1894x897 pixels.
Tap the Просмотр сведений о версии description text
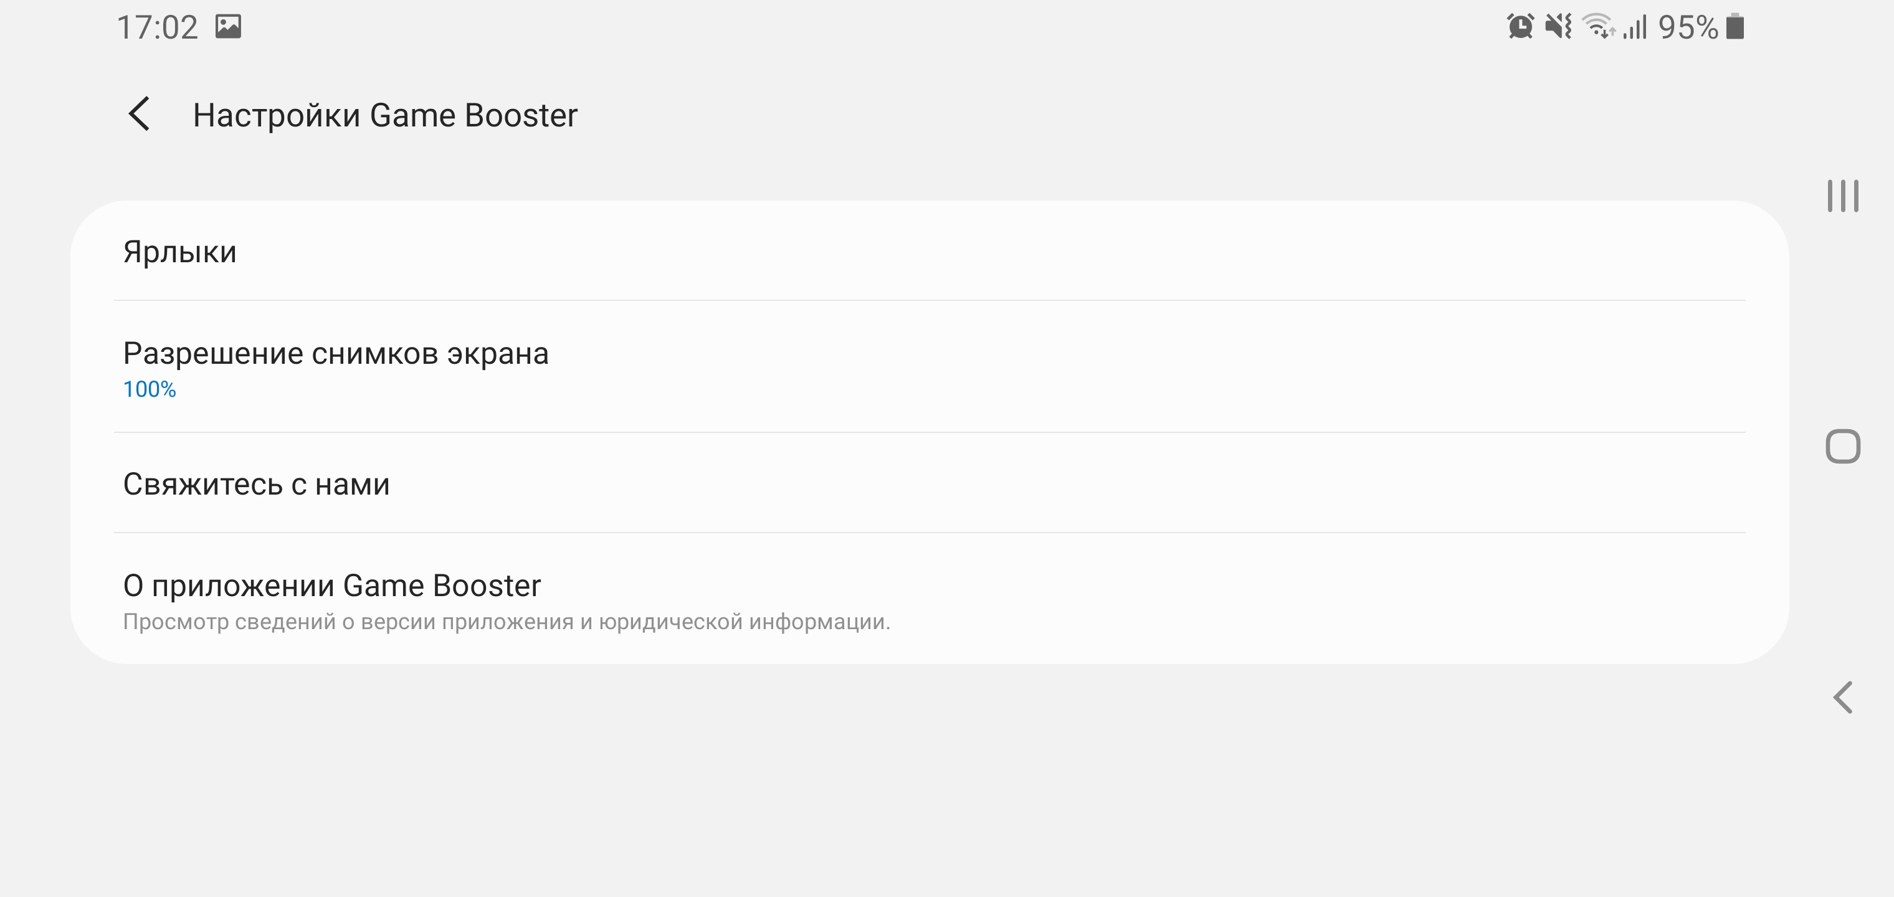506,622
